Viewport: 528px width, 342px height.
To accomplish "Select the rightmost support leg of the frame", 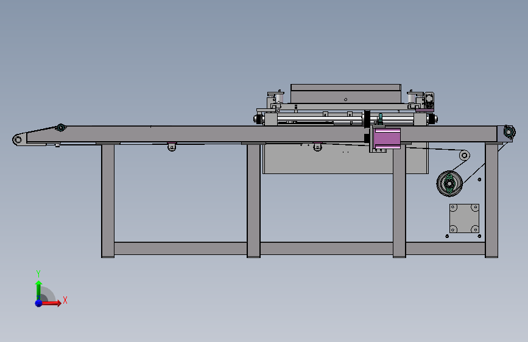I will point(491,201).
